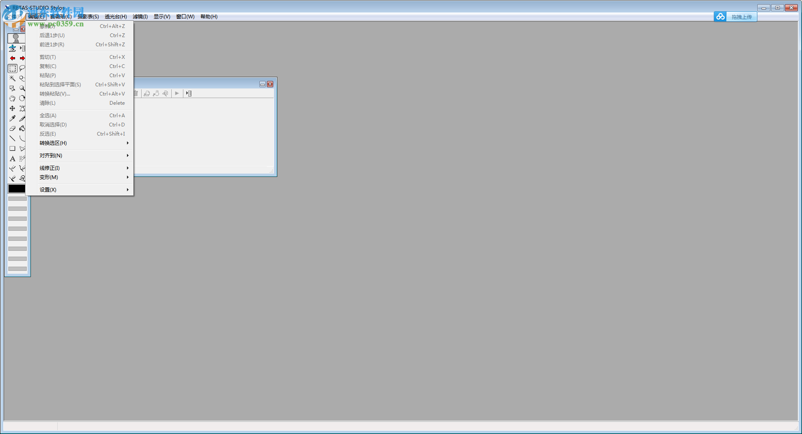Select the magnifier zoom tool

pyautogui.click(x=22, y=88)
